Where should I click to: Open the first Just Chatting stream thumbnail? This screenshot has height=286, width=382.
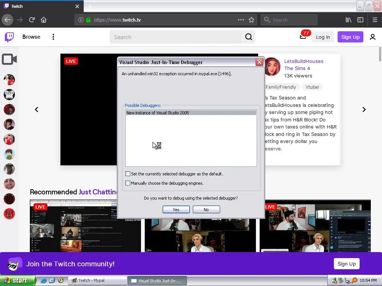[85, 226]
